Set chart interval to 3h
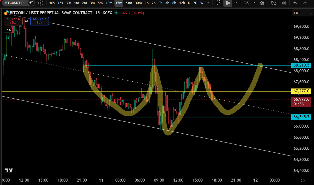314x185 pixels. [x=160, y=3]
